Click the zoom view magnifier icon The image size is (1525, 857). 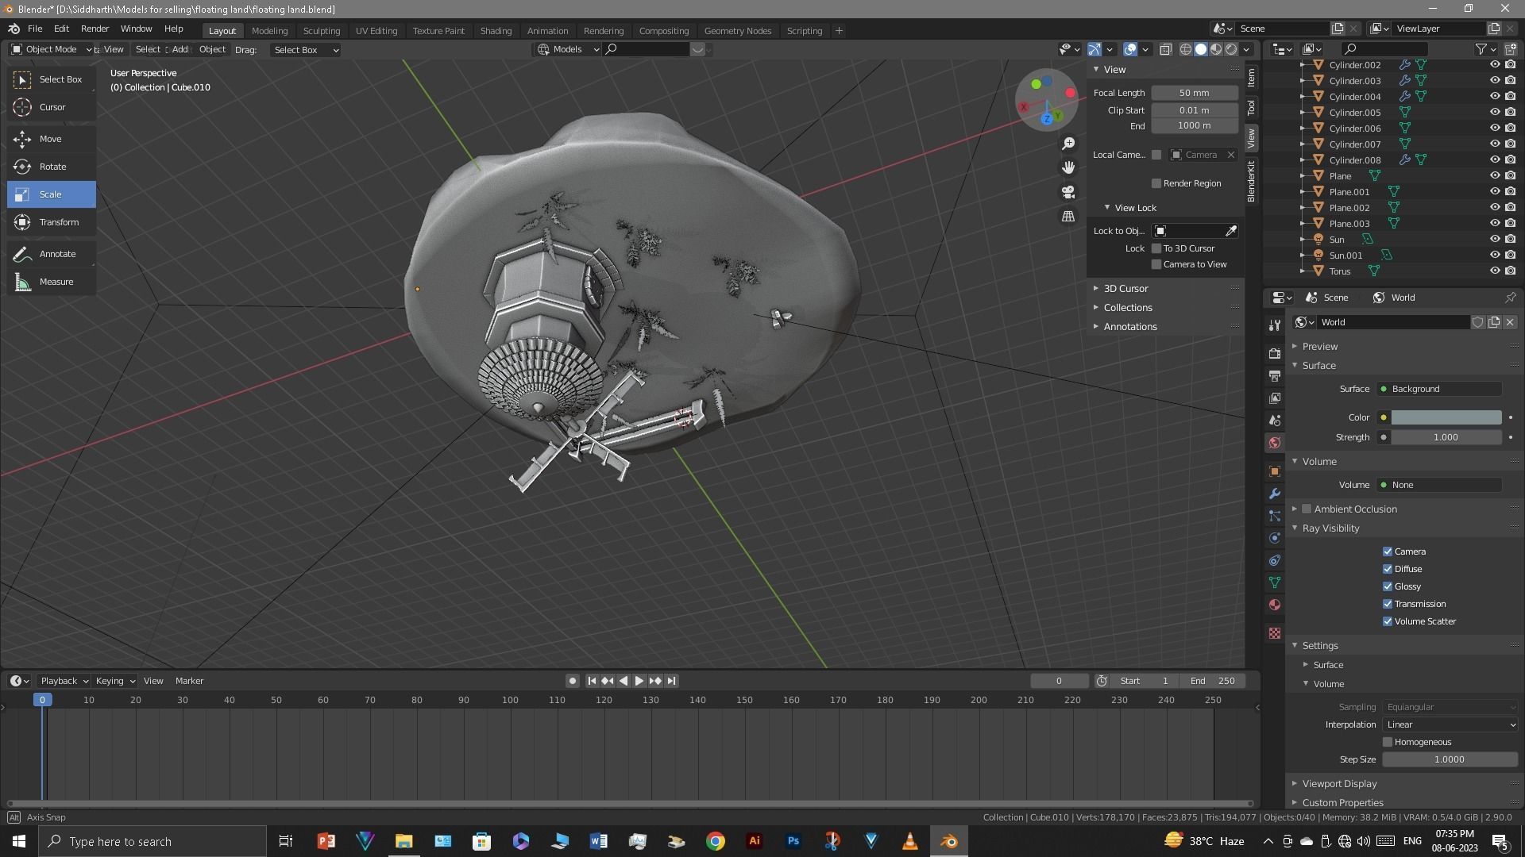(x=1068, y=144)
